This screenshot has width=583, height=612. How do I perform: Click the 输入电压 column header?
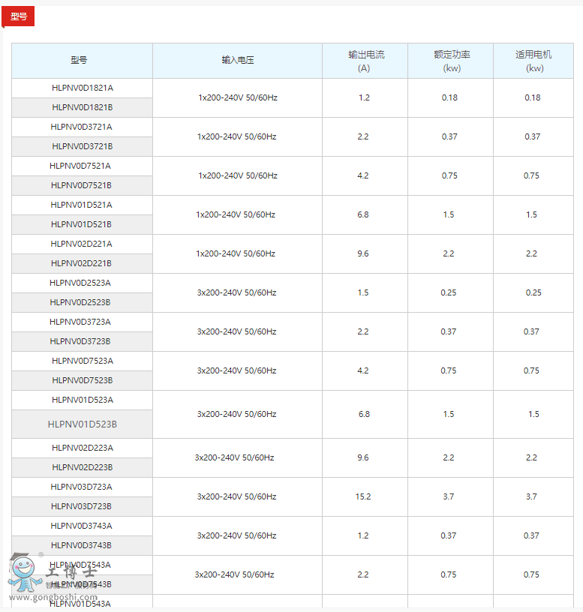click(x=237, y=60)
